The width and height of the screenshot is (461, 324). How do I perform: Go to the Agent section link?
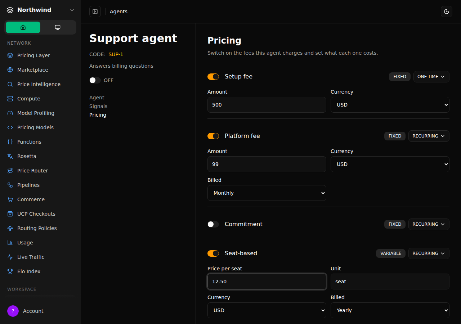point(97,98)
